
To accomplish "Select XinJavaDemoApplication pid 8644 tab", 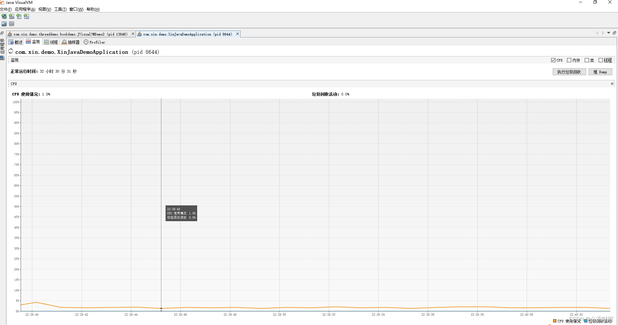I will (x=187, y=34).
